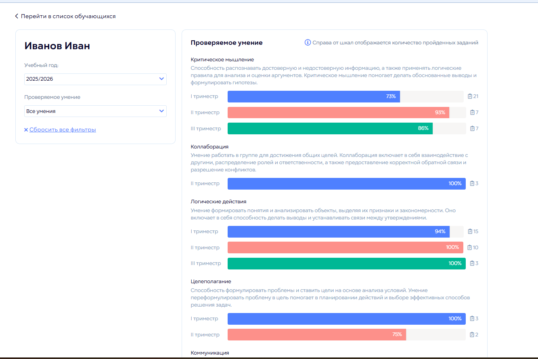Click the task count 21
The height and width of the screenshot is (359, 538).
pyautogui.click(x=476, y=96)
